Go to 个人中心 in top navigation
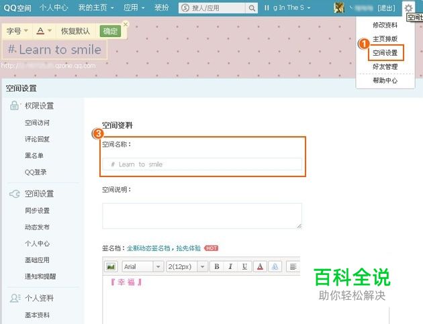423x324 pixels. pos(54,7)
